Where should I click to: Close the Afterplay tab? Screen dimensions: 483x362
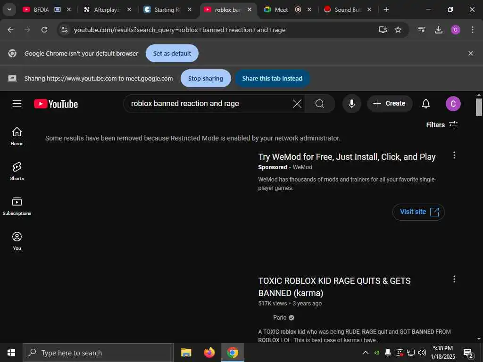pyautogui.click(x=129, y=9)
